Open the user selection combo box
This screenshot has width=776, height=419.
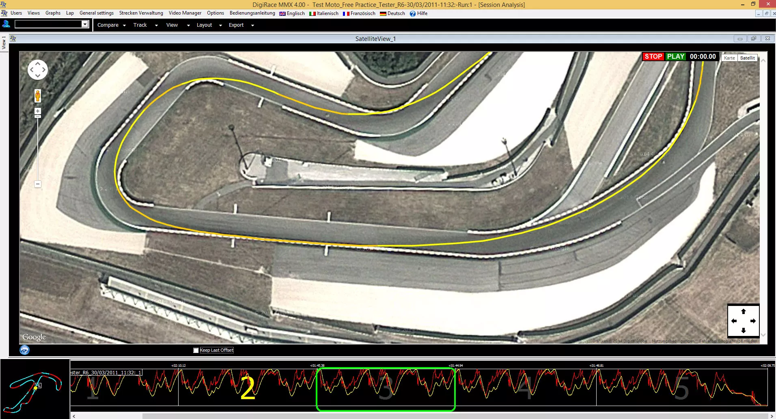pyautogui.click(x=52, y=24)
